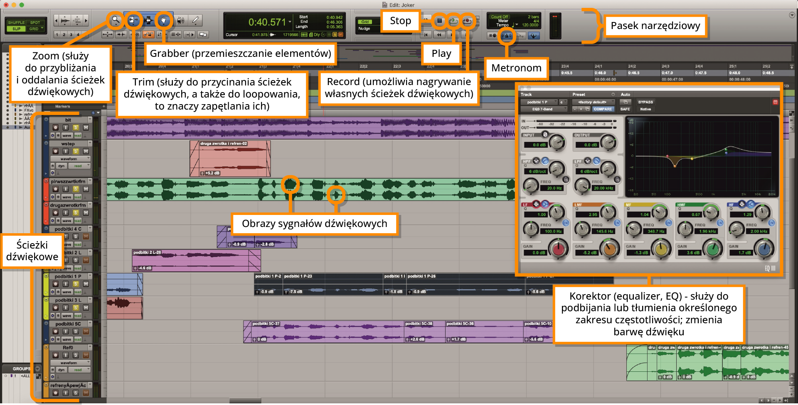Select the Pencil tool

click(x=195, y=20)
